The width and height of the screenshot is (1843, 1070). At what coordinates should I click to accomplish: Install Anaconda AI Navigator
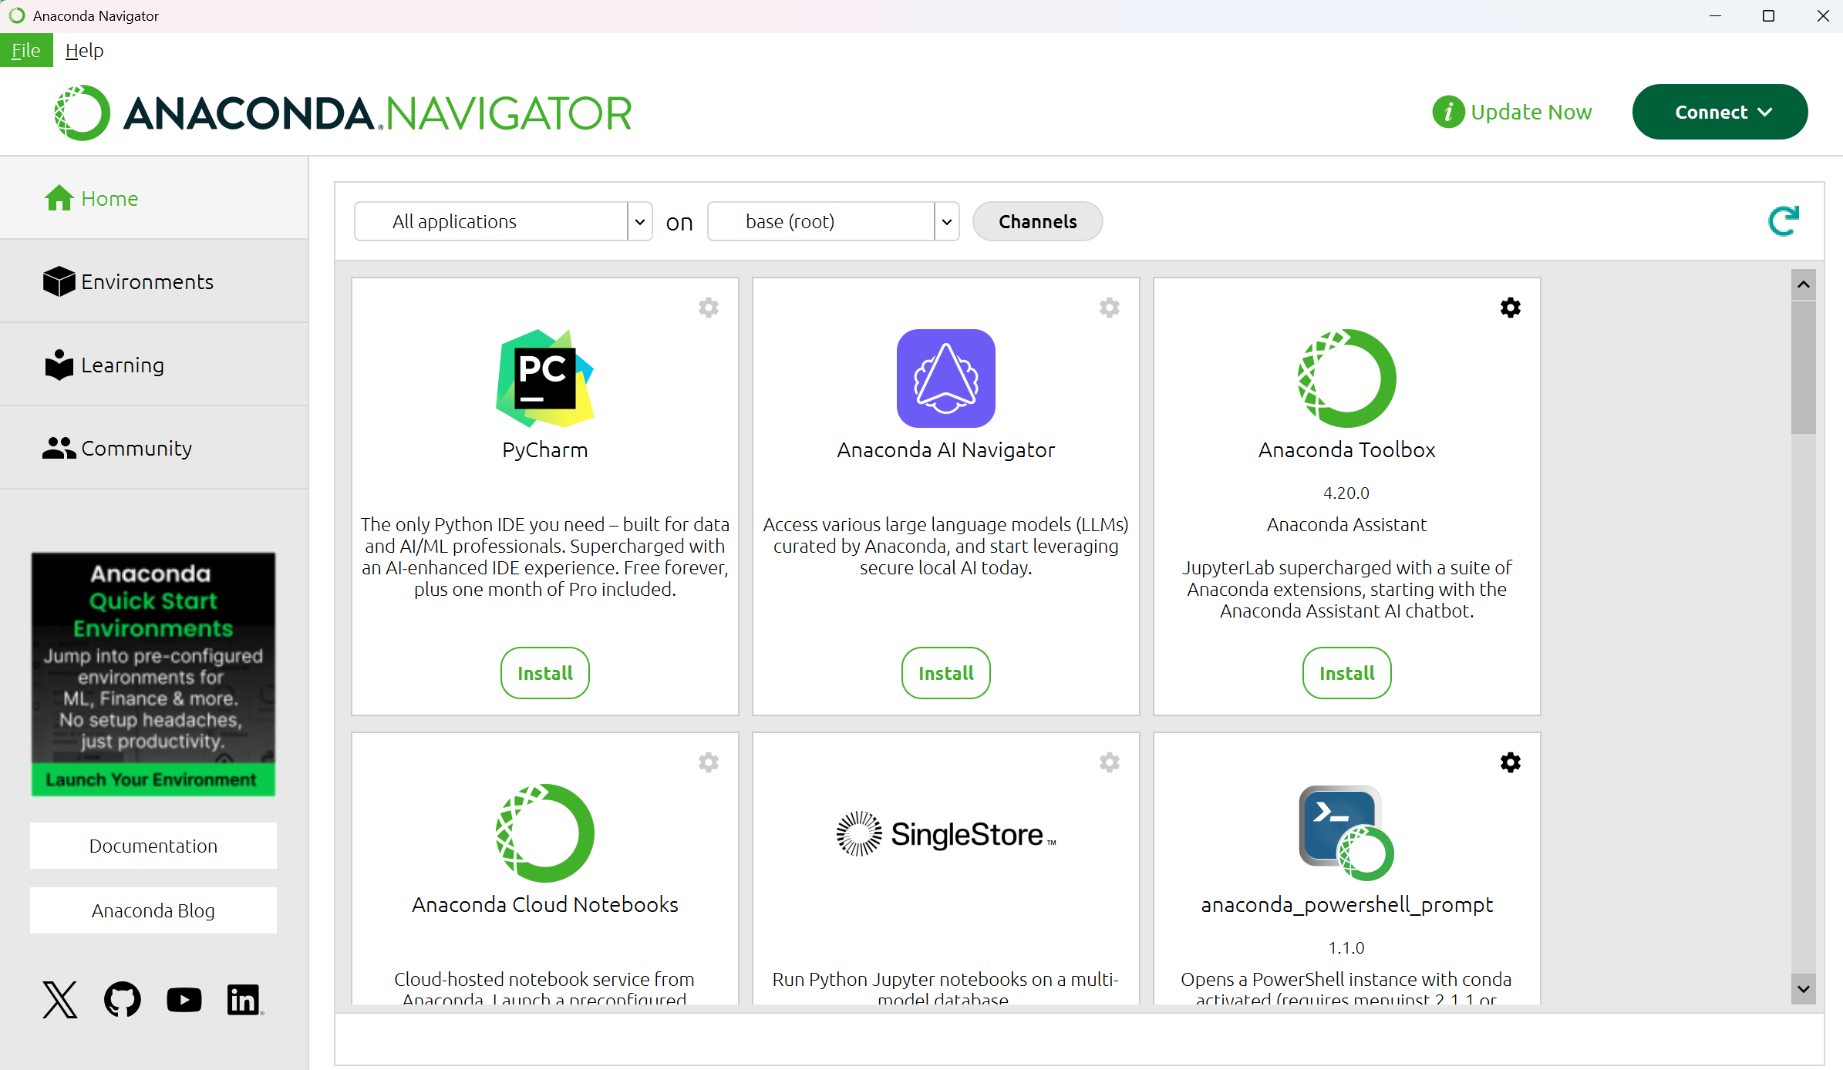945,673
